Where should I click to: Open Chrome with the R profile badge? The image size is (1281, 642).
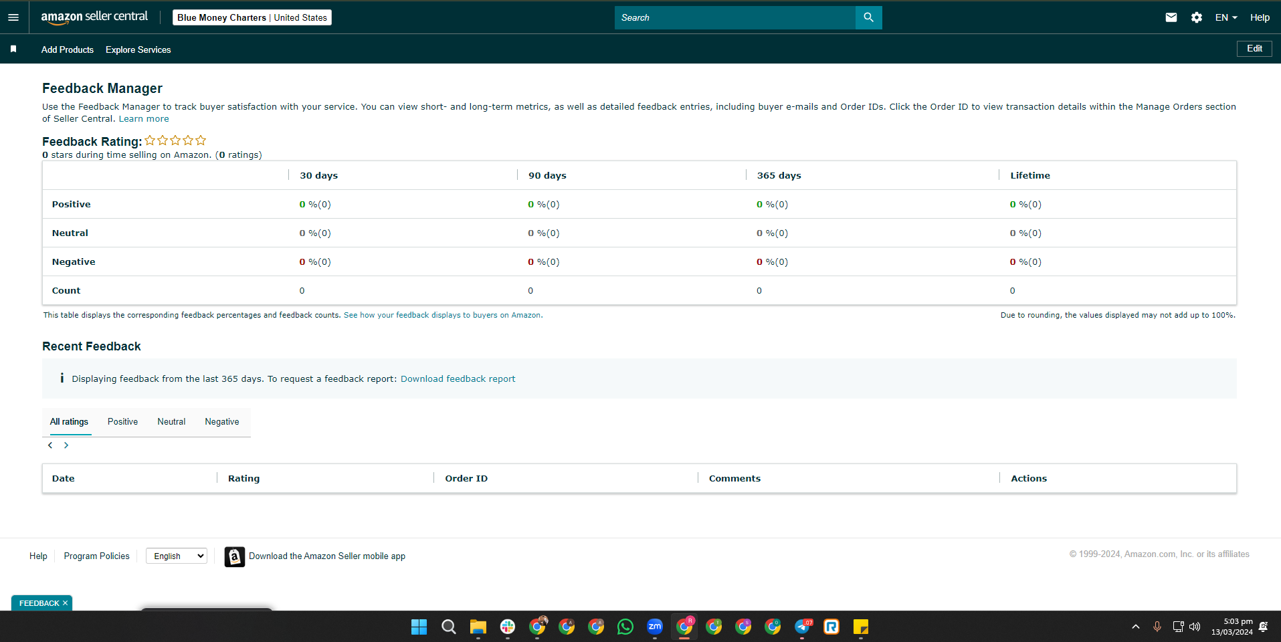[684, 627]
